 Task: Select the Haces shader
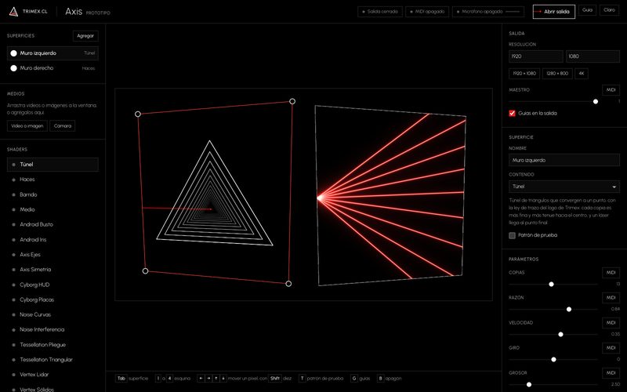pyautogui.click(x=53, y=180)
